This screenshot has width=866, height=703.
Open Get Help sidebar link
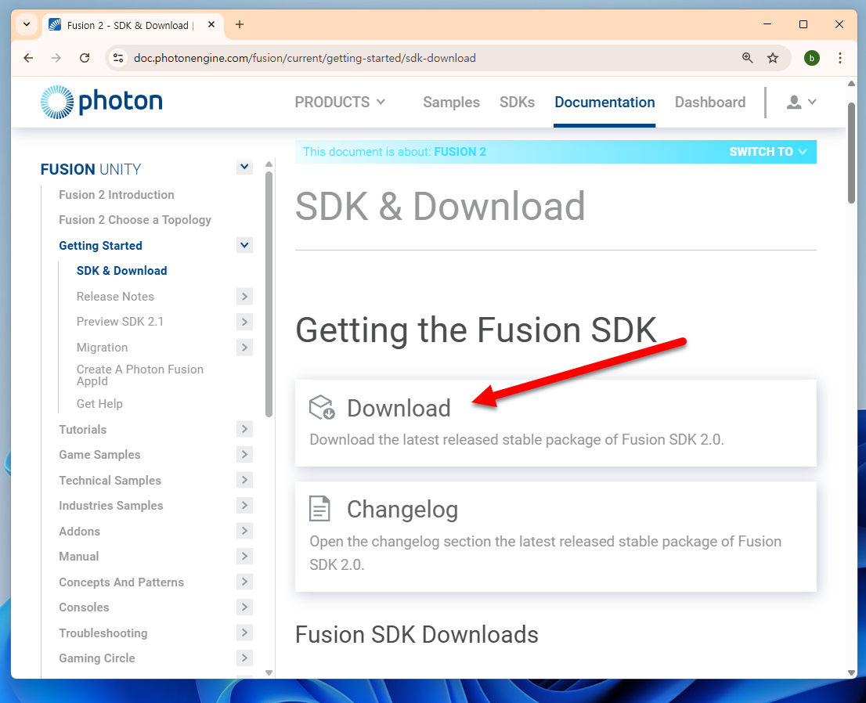pyautogui.click(x=99, y=404)
